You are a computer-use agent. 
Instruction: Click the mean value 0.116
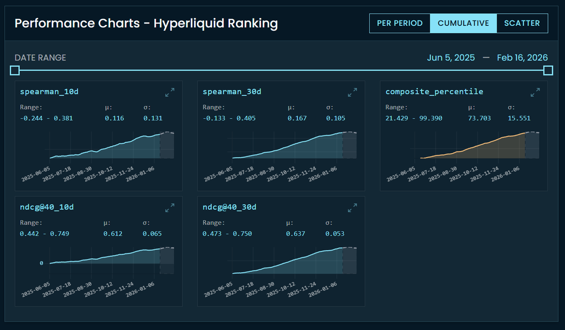point(114,118)
